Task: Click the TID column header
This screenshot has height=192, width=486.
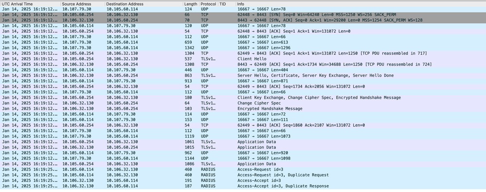Action: coord(227,4)
